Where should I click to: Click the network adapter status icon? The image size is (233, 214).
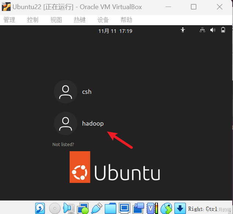[83, 208]
